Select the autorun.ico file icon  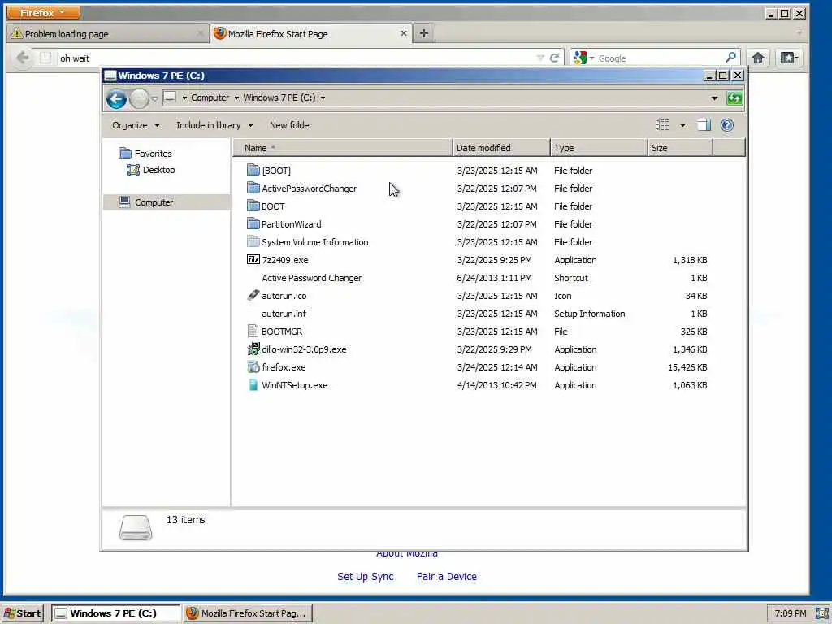(x=253, y=295)
